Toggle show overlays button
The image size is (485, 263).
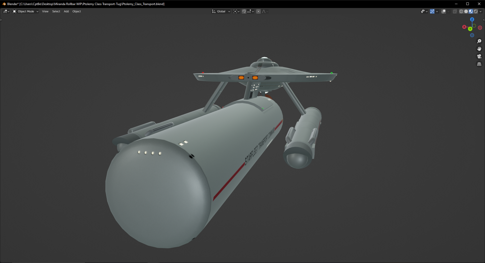[444, 11]
